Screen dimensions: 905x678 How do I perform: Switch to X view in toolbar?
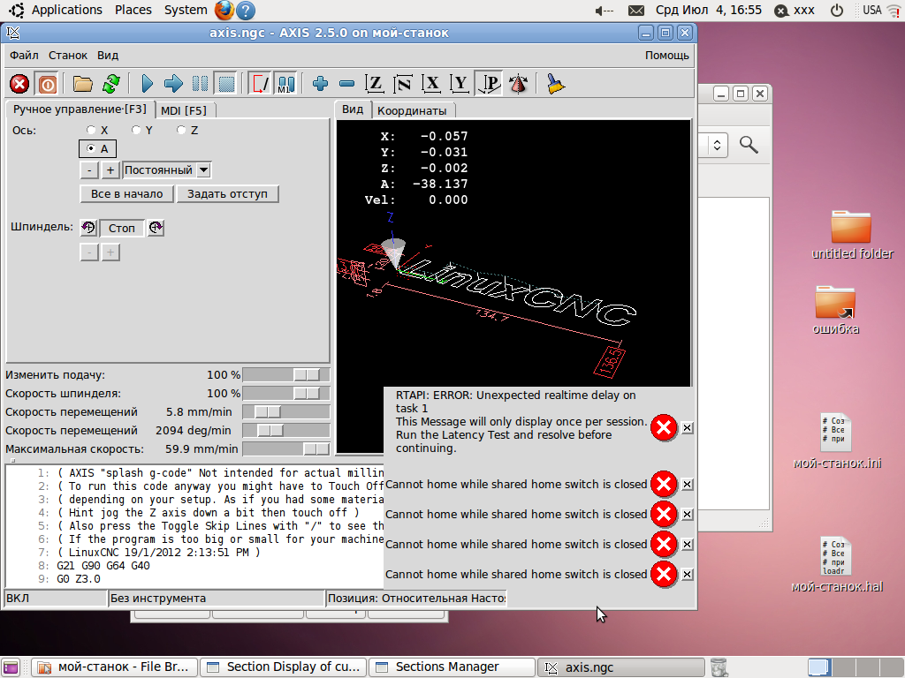(x=431, y=84)
